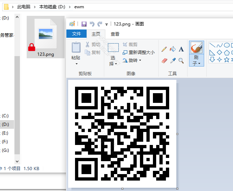233x191 pixels.
Task: Click the 1.50 KB size in status bar
Action: click(x=31, y=168)
